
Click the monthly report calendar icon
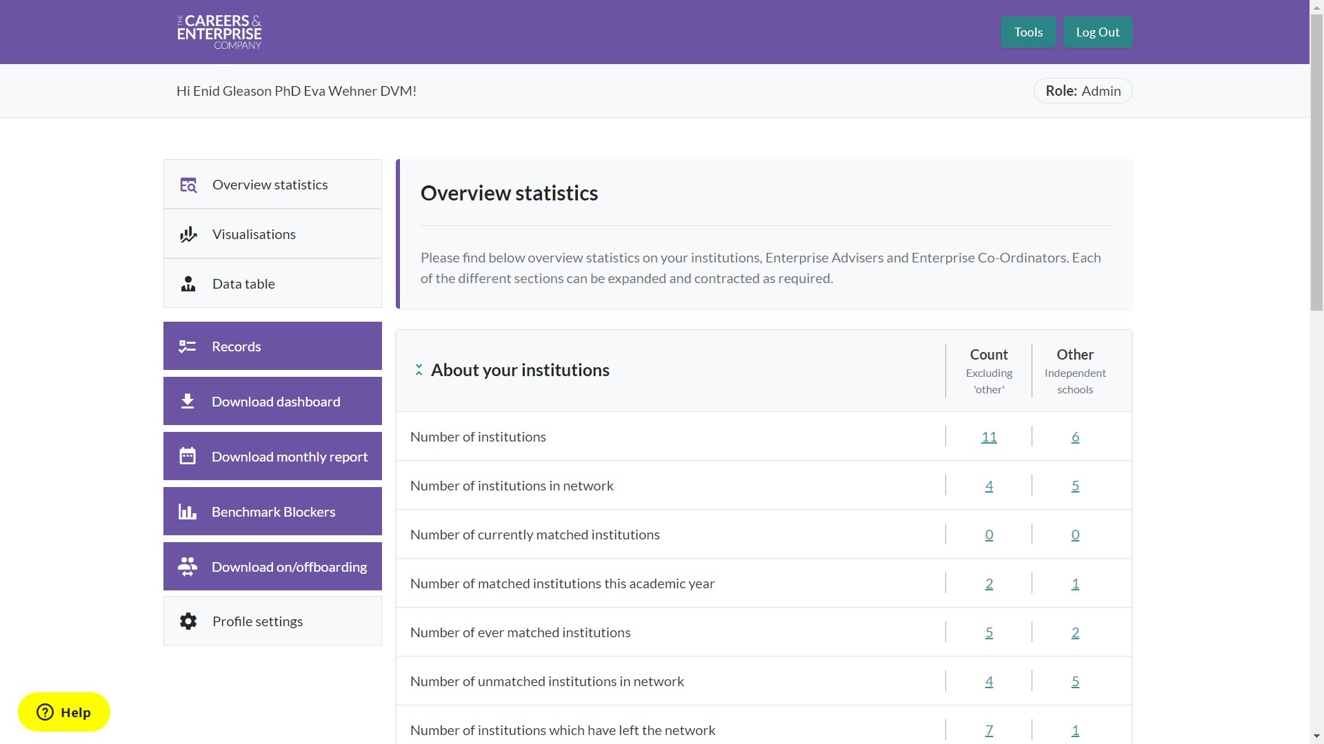[188, 456]
